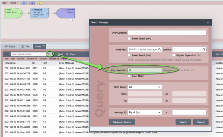This screenshot has height=137, width=223.
Task: Open the Date Range dropdown
Action: pos(145,87)
